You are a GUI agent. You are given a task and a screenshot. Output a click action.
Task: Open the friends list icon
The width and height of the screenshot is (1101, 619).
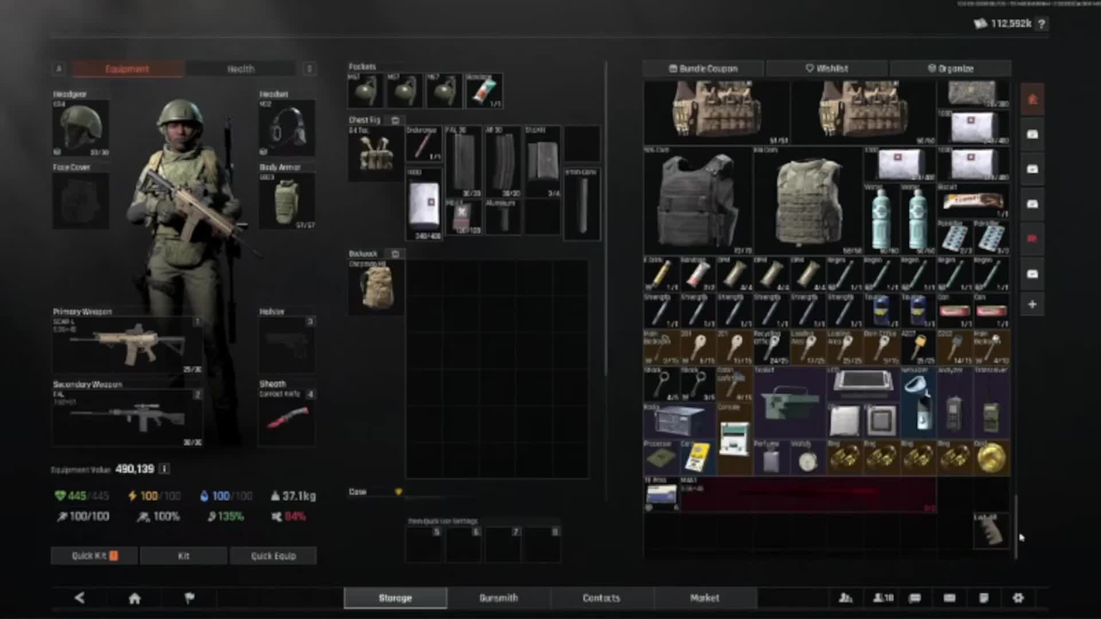click(846, 598)
